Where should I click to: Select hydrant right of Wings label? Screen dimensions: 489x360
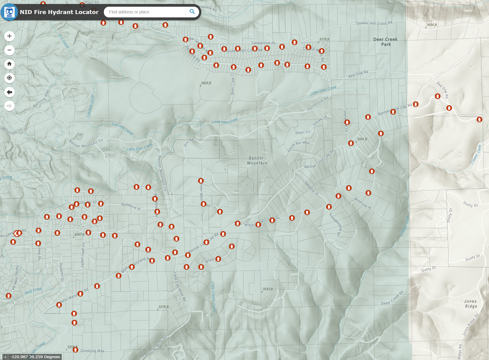[x=258, y=225]
